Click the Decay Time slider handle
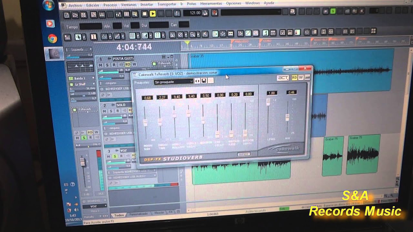This screenshot has width=413, height=232. [160, 122]
